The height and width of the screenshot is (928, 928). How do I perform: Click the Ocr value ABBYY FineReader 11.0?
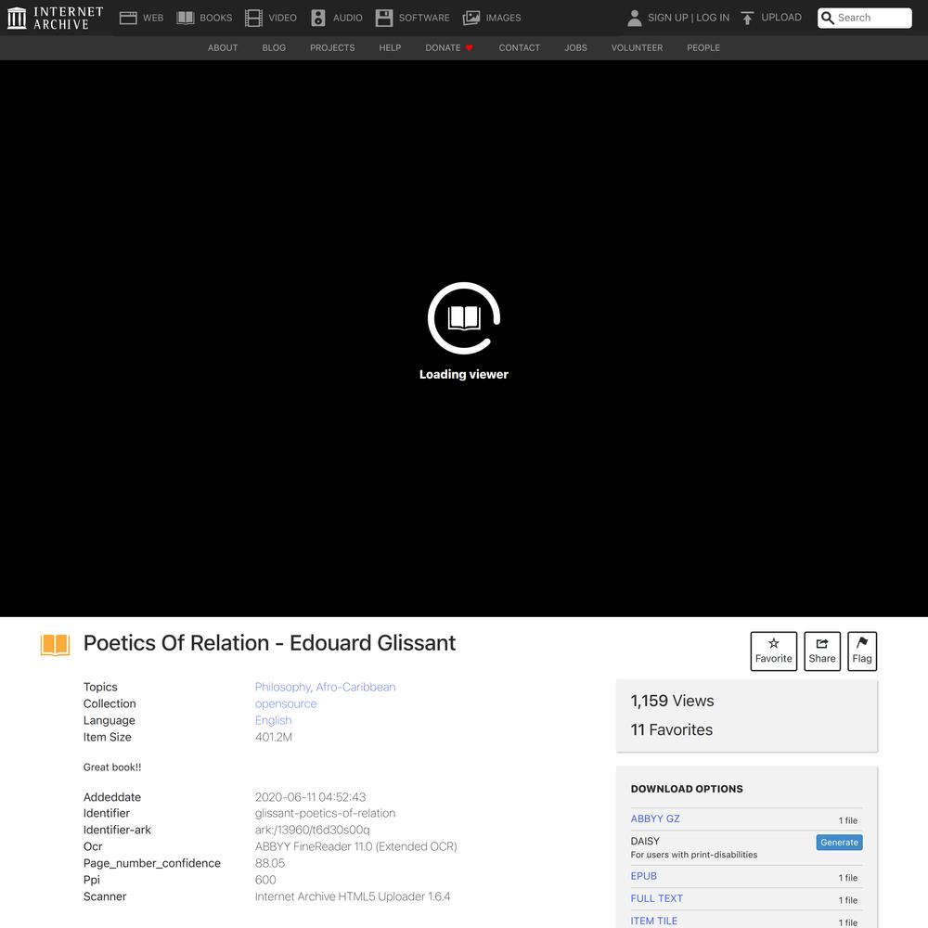click(x=355, y=846)
